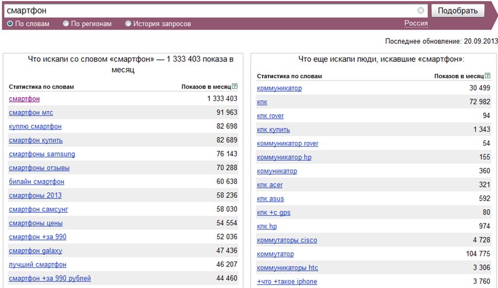Image resolution: width=498 pixels, height=288 pixels.
Task: Open the misspelled 'комуникатор' link
Action: (x=277, y=171)
